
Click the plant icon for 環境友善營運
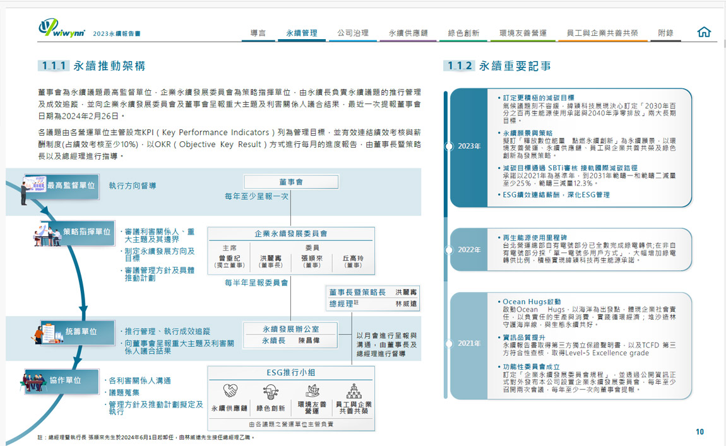tap(312, 391)
